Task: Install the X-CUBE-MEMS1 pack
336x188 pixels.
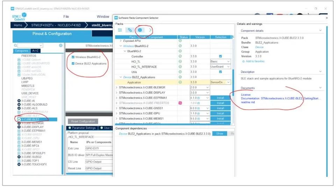Action: tap(220, 118)
